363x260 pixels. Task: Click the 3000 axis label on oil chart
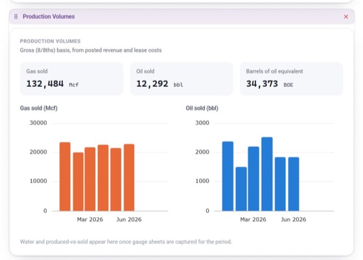(202, 123)
